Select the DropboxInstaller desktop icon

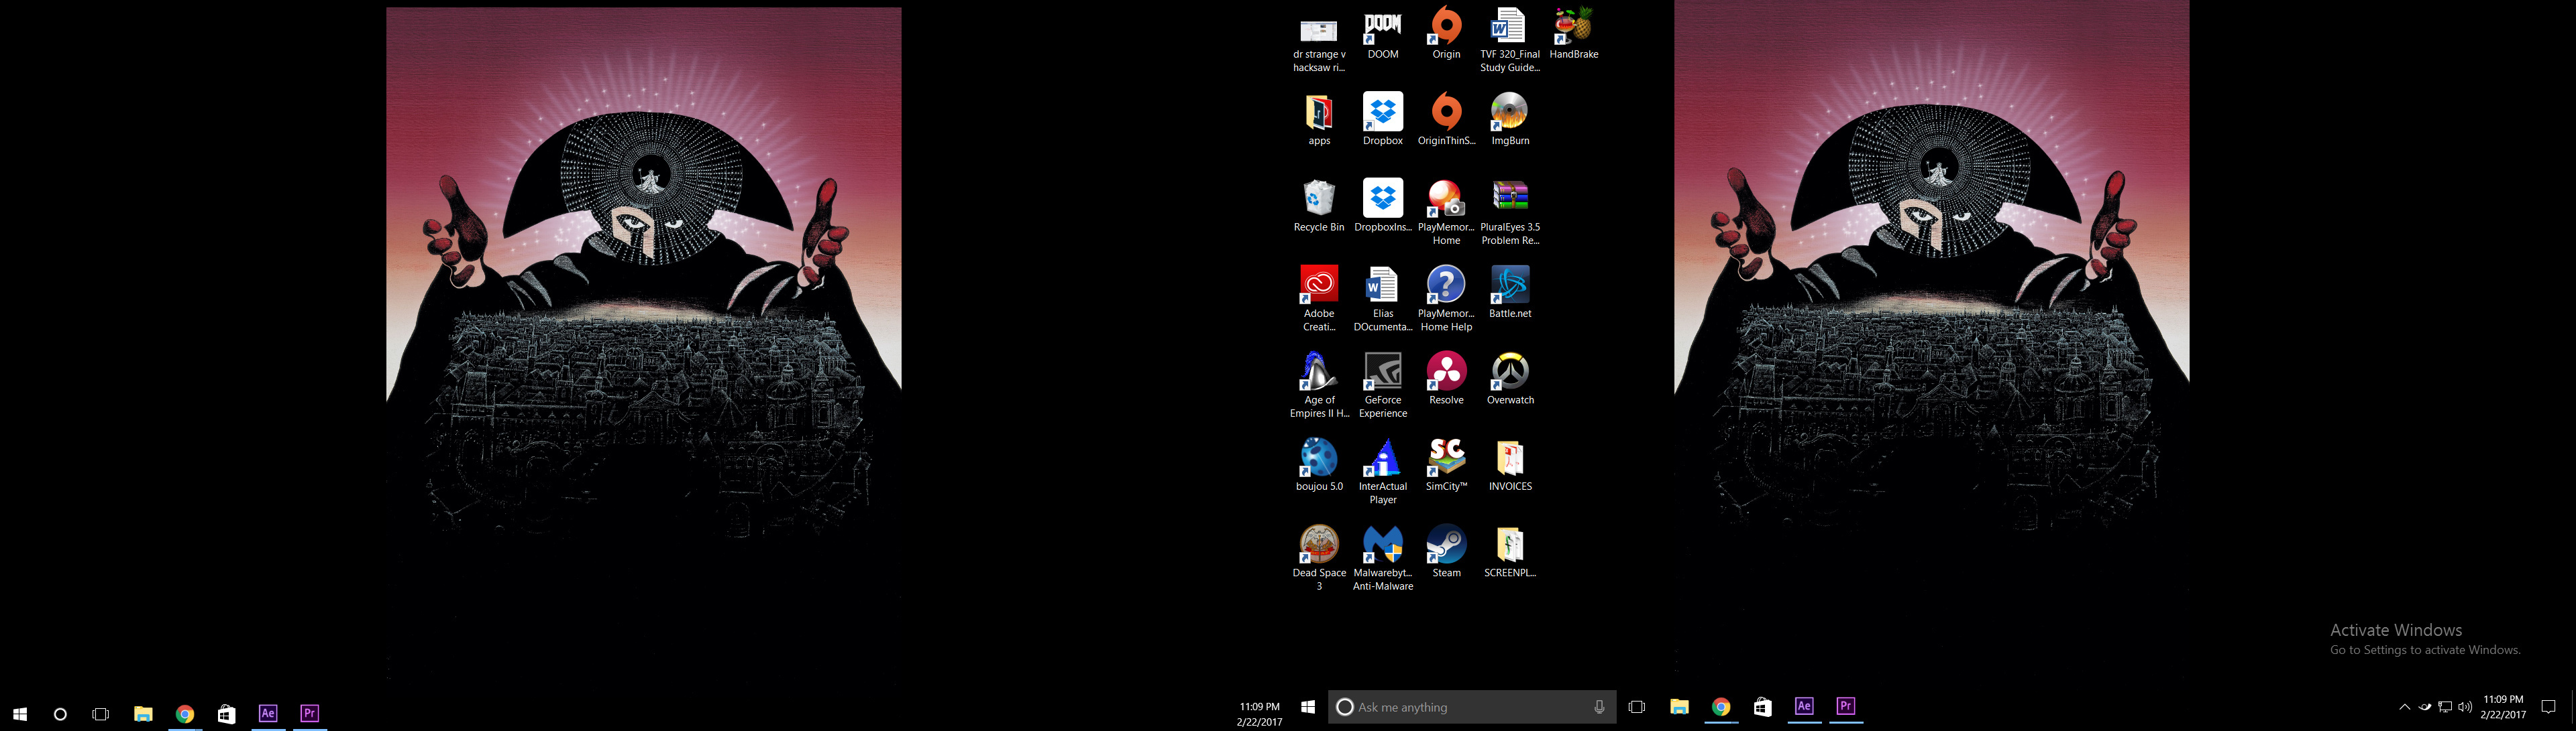(x=1383, y=206)
